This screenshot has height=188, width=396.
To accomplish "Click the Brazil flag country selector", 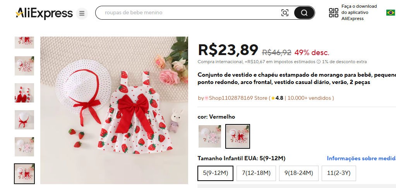I will tap(391, 13).
